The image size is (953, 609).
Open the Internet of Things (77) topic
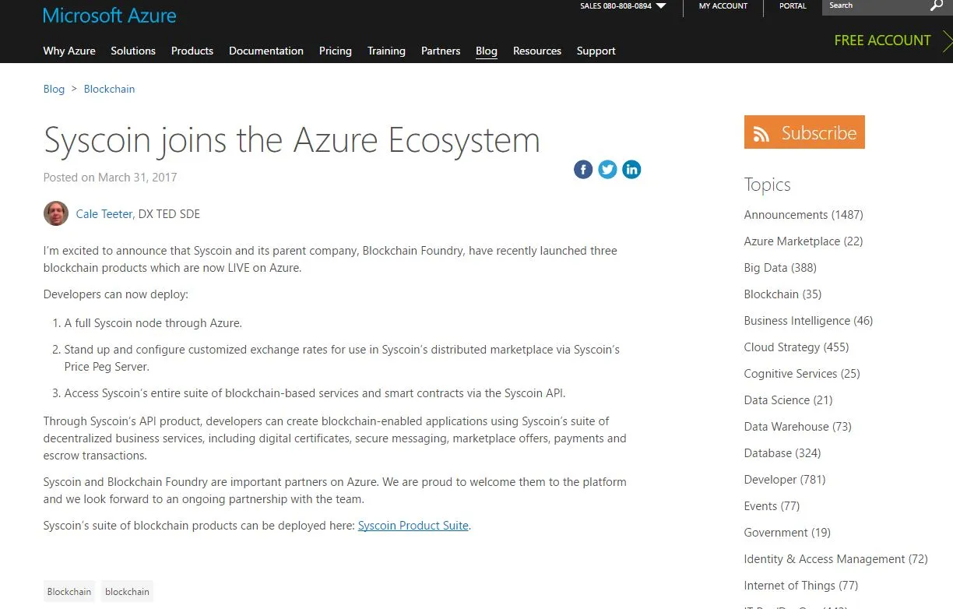800,586
